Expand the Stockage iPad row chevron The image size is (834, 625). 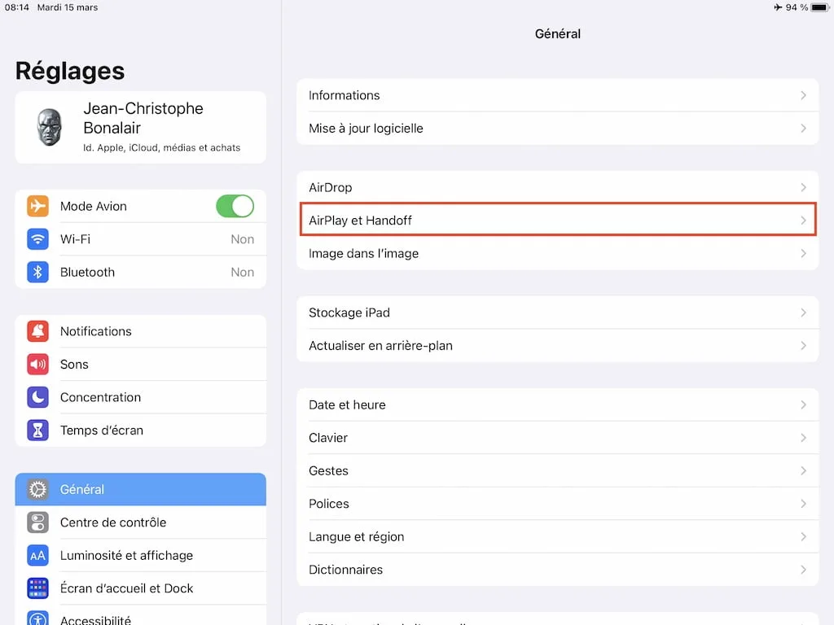point(803,312)
